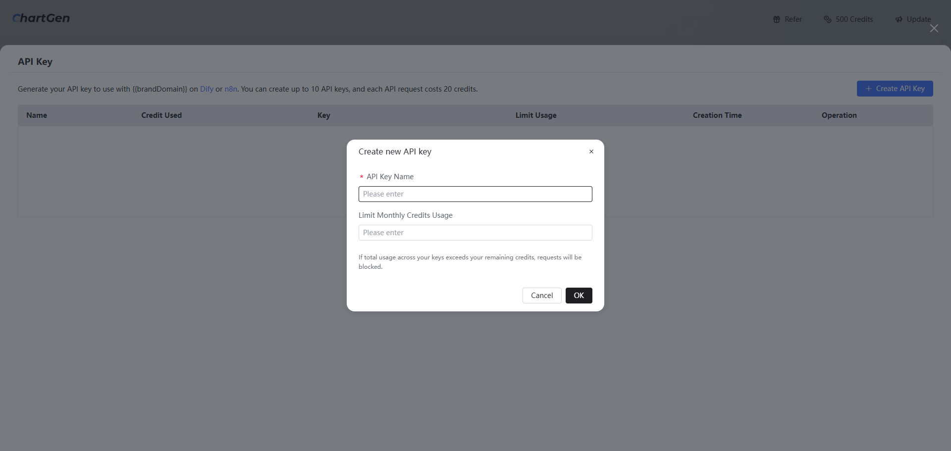Click the Name column header
The height and width of the screenshot is (451, 951).
pos(37,115)
